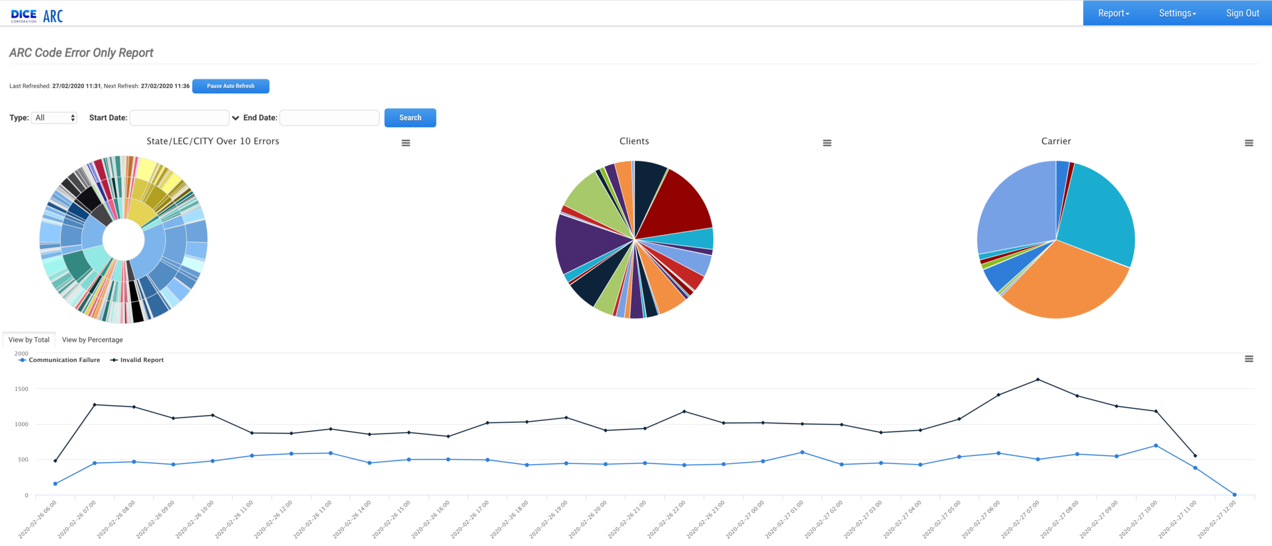Screen dimensions: 1272x546
Task: Toggle Communication Failure series in legend
Action: (60, 360)
